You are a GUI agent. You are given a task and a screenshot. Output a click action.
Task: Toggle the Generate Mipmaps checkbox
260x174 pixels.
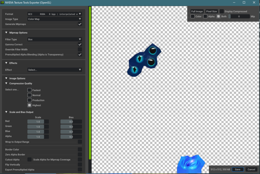point(80,24)
